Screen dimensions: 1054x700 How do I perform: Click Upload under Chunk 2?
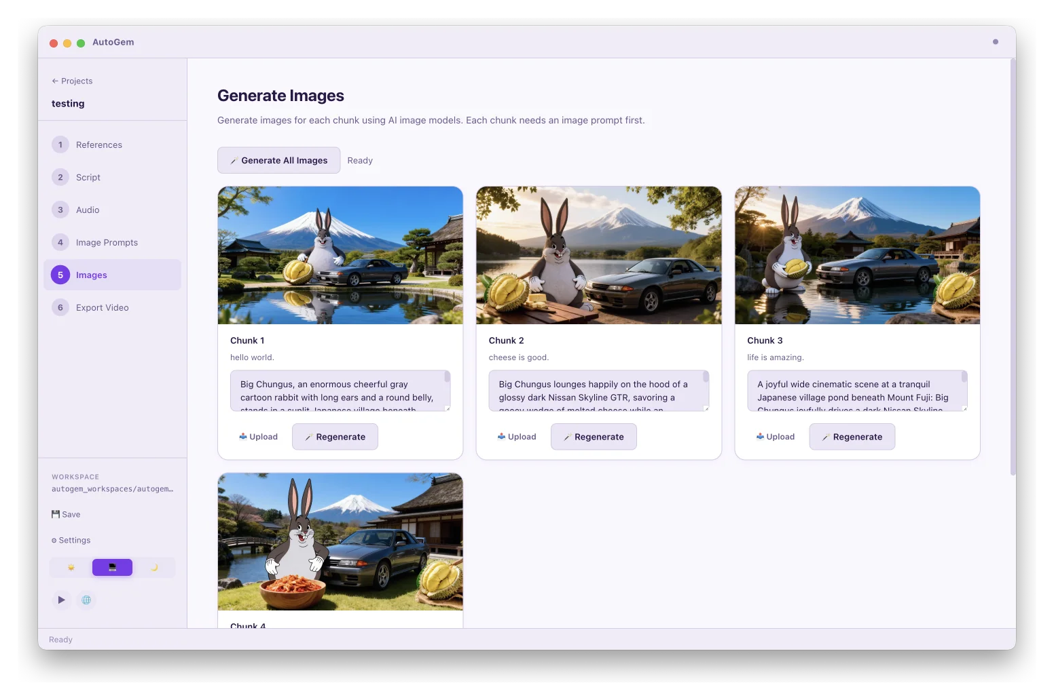(x=517, y=437)
